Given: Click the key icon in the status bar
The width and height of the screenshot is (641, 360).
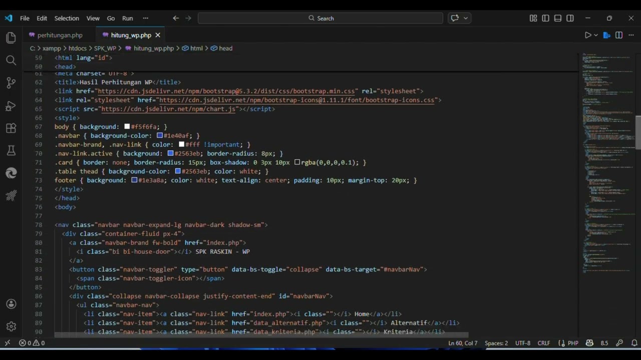Looking at the screenshot, I should (x=619, y=343).
